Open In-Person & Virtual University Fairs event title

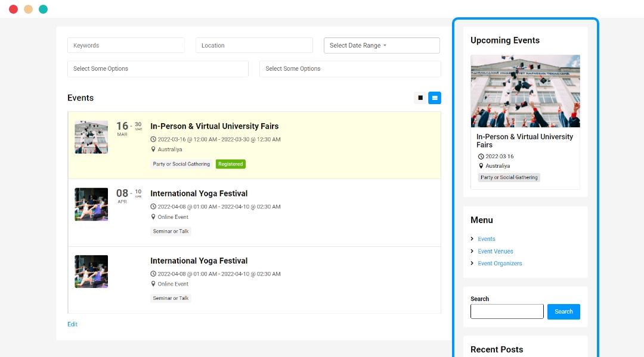[214, 127]
